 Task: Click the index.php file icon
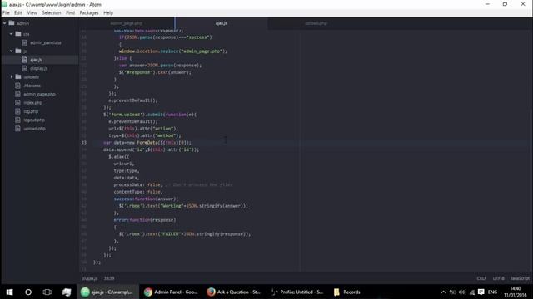[18, 103]
